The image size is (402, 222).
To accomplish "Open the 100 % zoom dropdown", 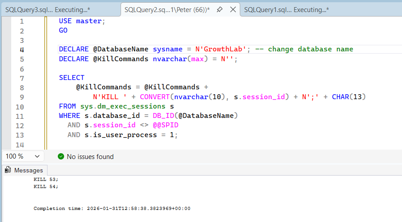I will point(37,157).
